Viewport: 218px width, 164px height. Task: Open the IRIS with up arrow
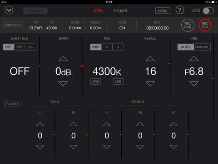(x=194, y=59)
